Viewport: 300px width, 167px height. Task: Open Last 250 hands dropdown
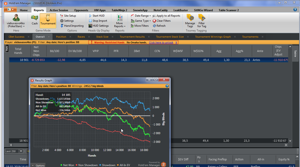(x=21, y=151)
